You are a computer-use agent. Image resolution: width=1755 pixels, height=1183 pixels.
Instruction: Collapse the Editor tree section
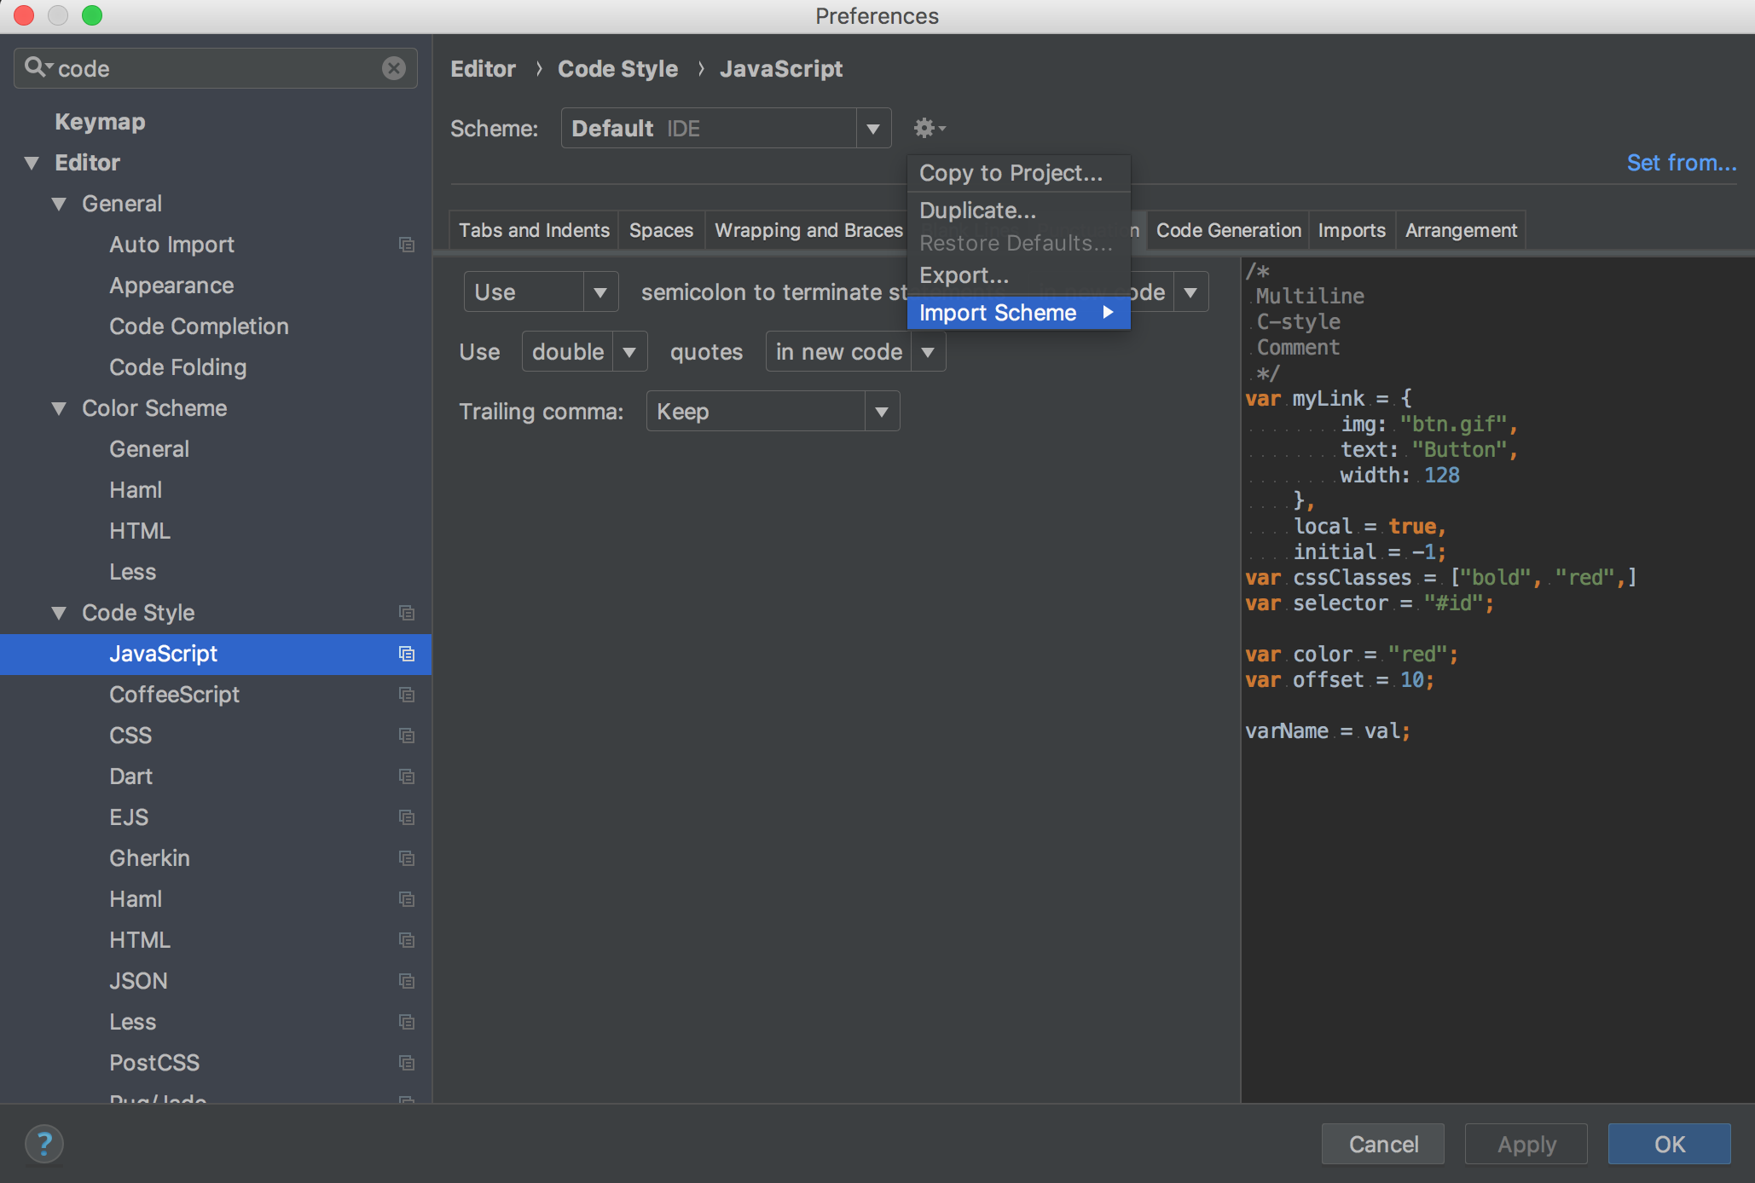[32, 163]
